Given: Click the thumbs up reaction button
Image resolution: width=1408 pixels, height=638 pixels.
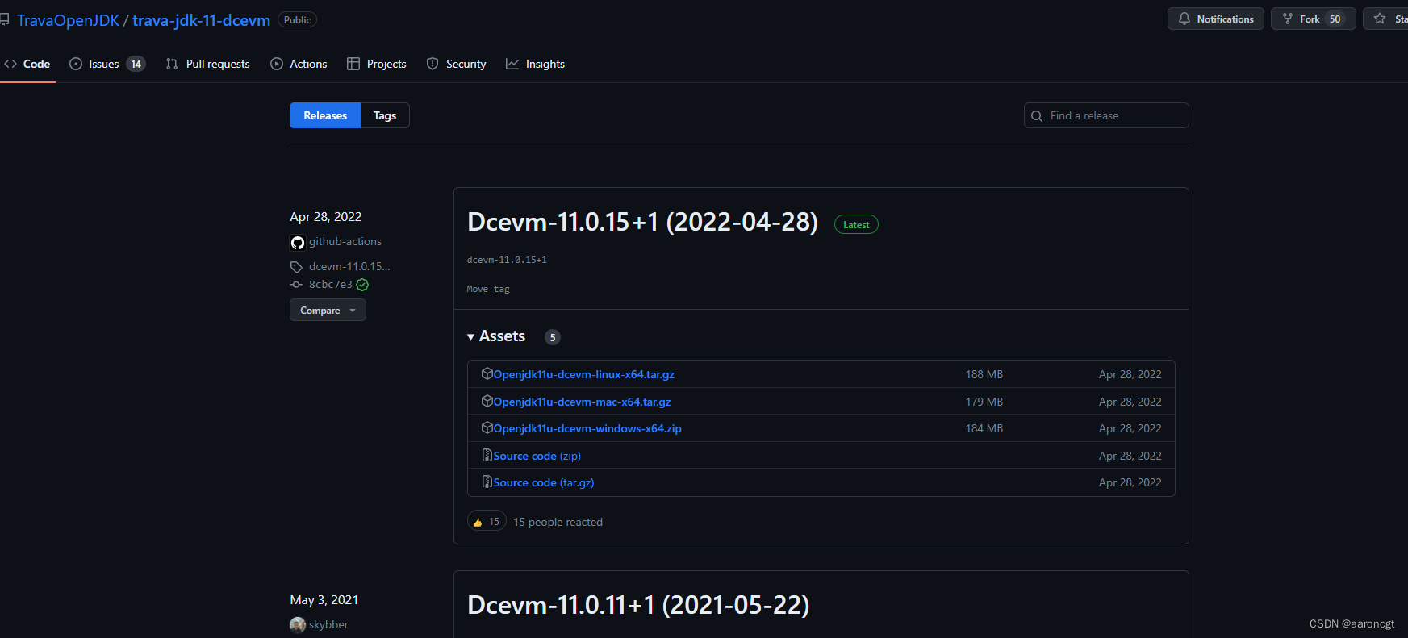Looking at the screenshot, I should 487,522.
